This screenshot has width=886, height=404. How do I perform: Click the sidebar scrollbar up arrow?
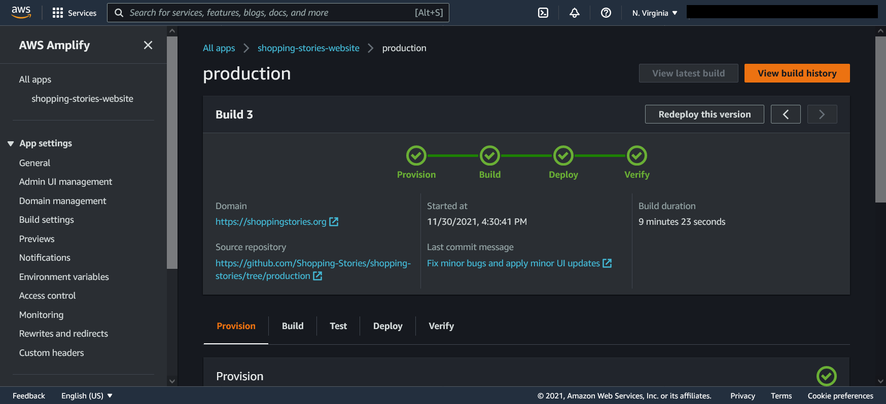pos(172,31)
